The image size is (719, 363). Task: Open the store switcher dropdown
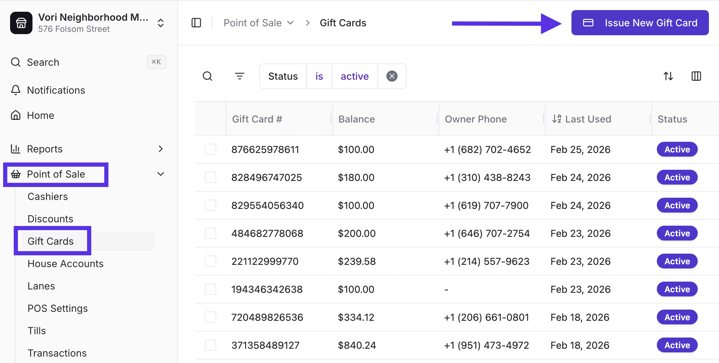[160, 23]
